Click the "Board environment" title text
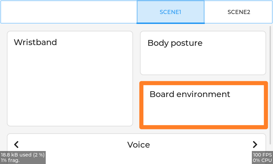 pyautogui.click(x=190, y=94)
